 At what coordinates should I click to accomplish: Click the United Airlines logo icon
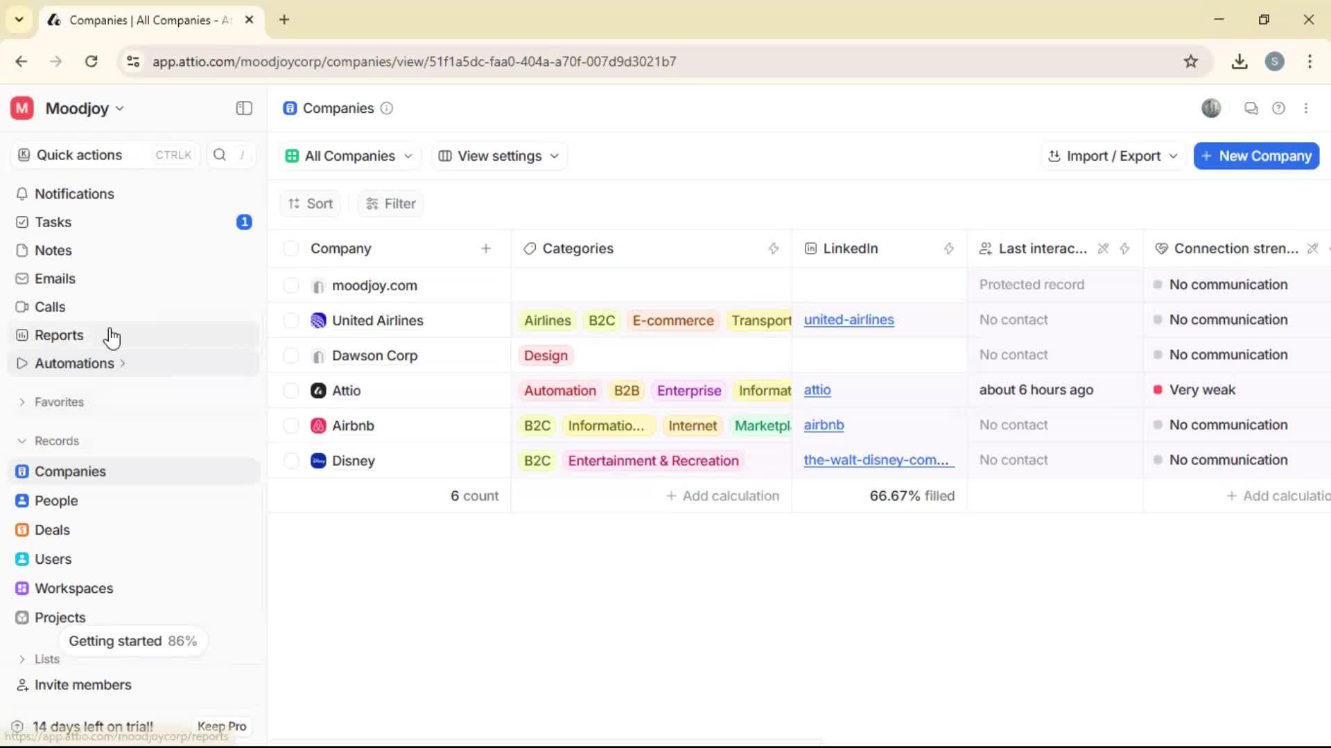coord(318,321)
